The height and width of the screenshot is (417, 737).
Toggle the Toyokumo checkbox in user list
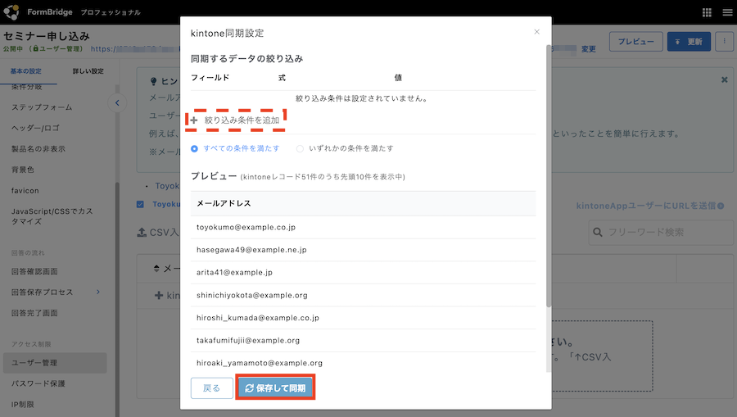coord(141,204)
